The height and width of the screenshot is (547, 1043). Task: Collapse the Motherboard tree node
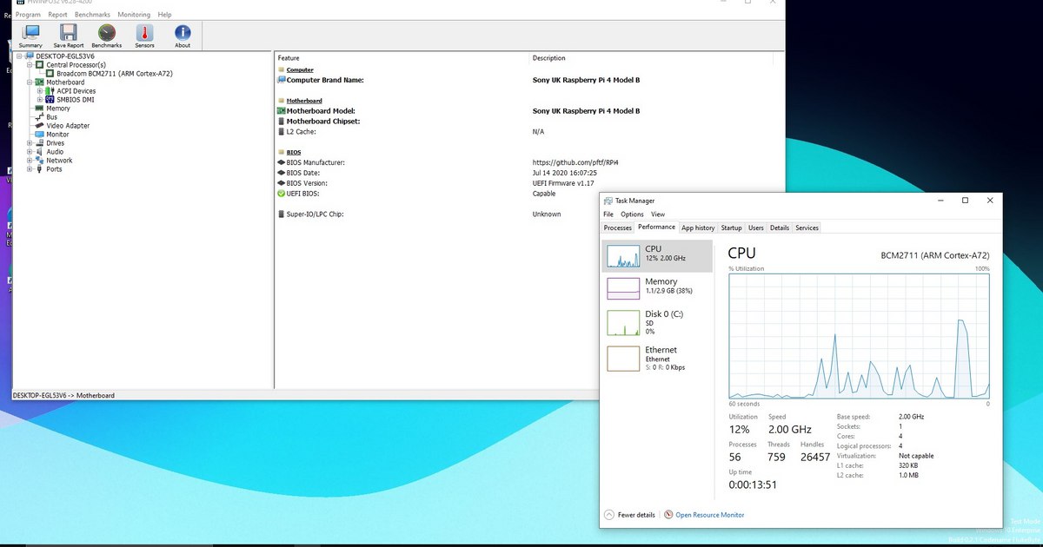click(x=30, y=82)
